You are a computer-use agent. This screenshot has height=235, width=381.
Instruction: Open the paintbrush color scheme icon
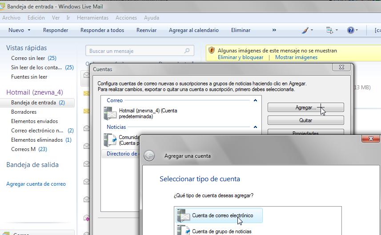tap(305, 30)
